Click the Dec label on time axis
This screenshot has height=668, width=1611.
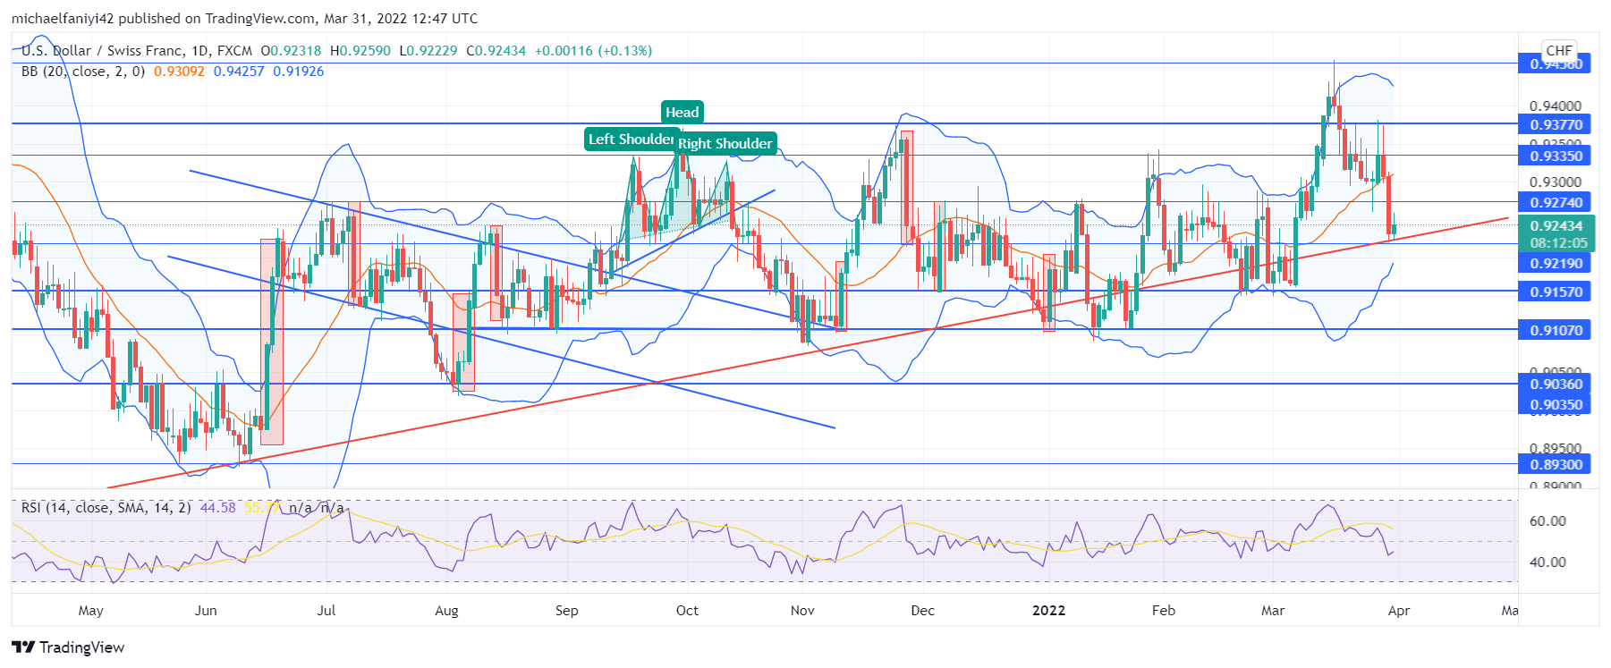[x=922, y=611]
